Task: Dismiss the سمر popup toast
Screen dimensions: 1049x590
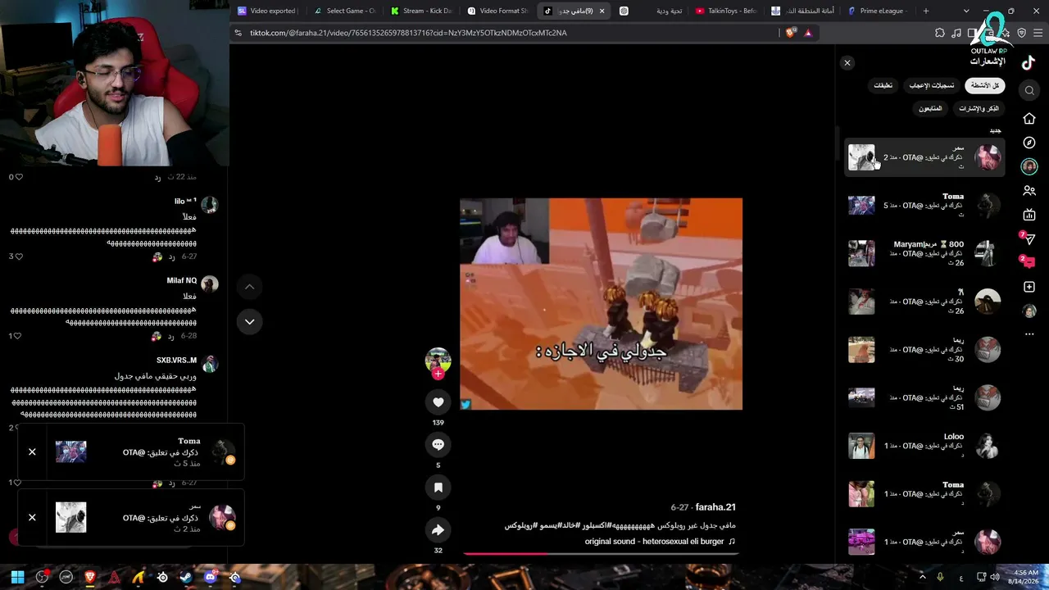Action: pos(32,517)
